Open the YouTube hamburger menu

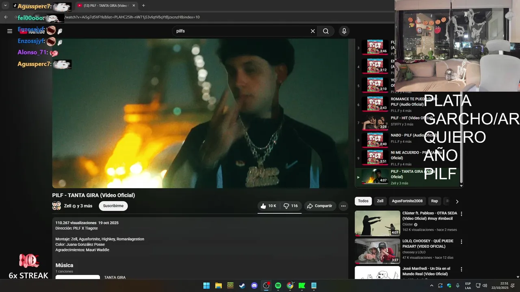point(10,31)
